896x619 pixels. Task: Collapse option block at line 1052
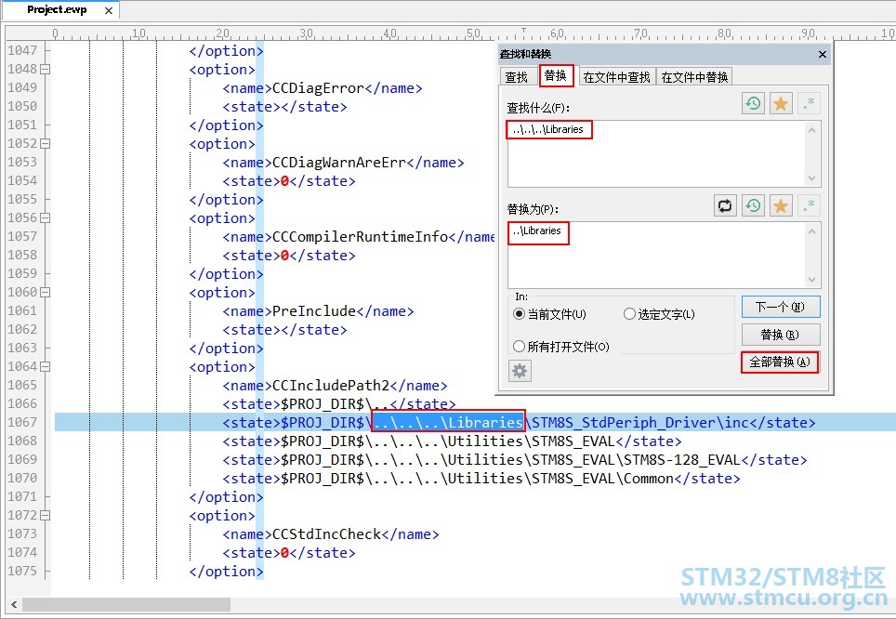45,143
